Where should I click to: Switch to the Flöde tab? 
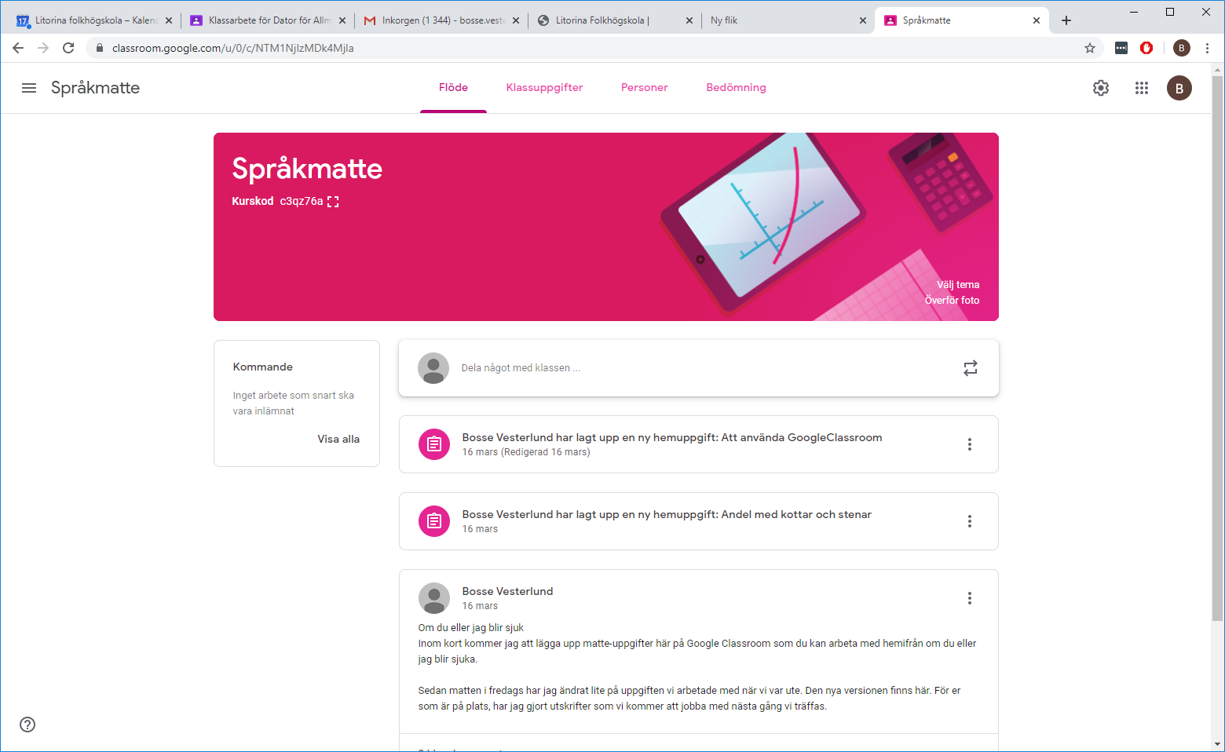point(453,88)
